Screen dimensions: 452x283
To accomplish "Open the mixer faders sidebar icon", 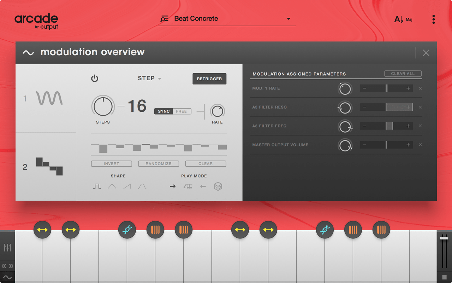I will click(x=7, y=247).
